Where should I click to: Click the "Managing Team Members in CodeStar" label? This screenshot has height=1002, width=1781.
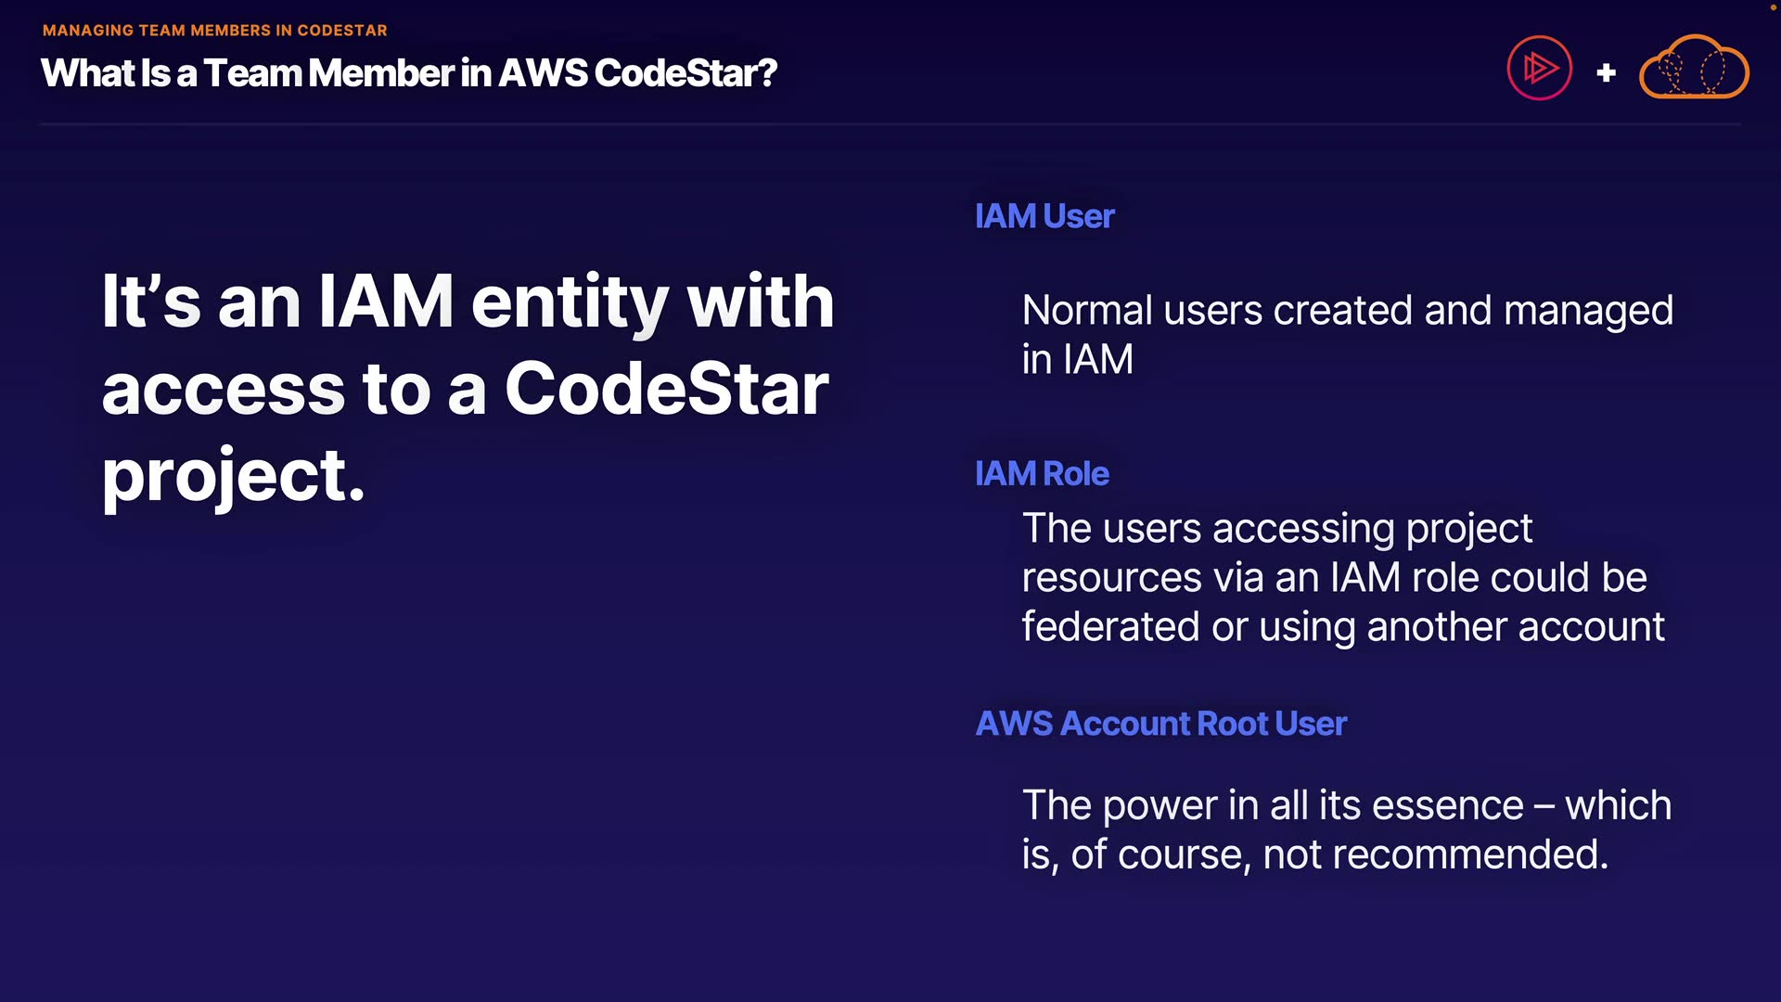(215, 31)
